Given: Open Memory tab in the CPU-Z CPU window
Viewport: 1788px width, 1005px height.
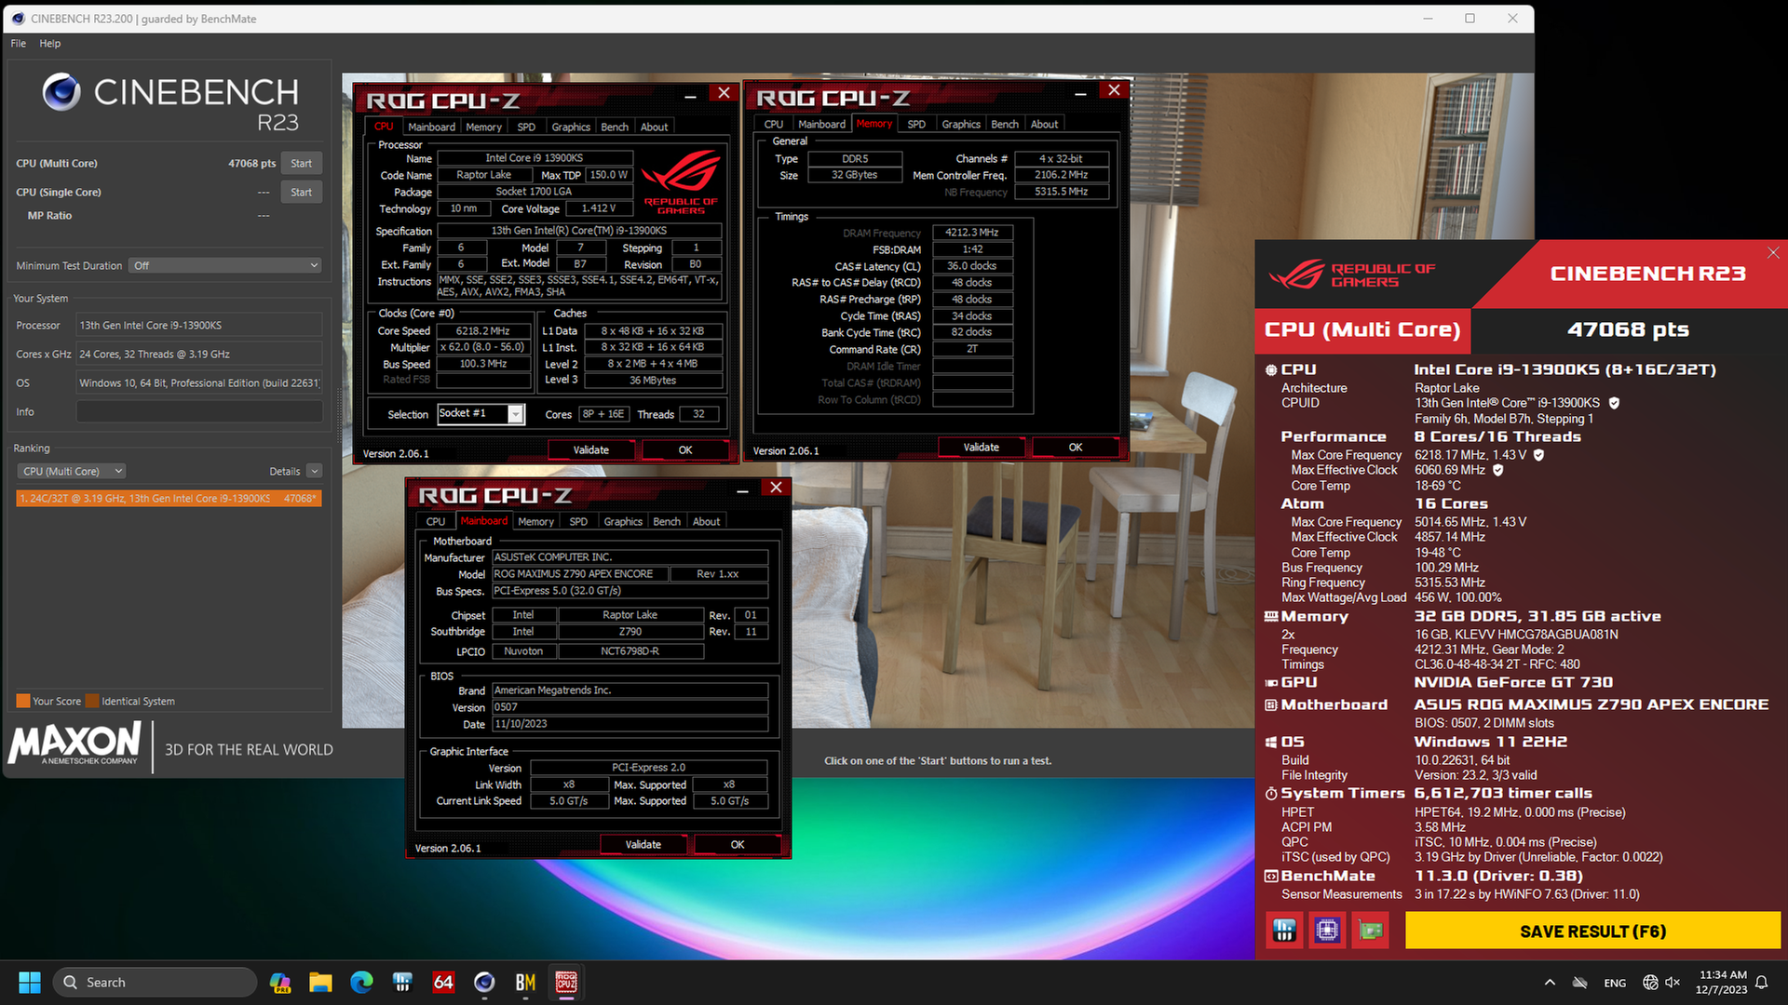Looking at the screenshot, I should coord(483,127).
